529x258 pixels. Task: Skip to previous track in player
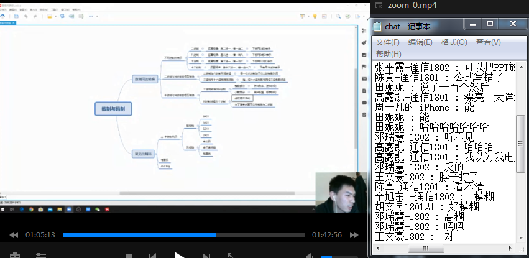point(152,256)
